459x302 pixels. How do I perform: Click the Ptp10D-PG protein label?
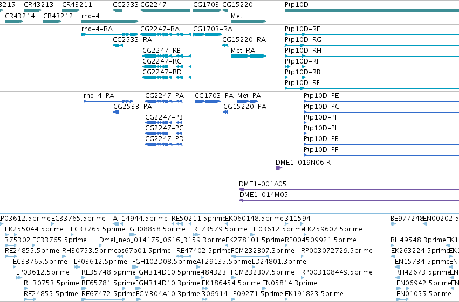coord(321,106)
